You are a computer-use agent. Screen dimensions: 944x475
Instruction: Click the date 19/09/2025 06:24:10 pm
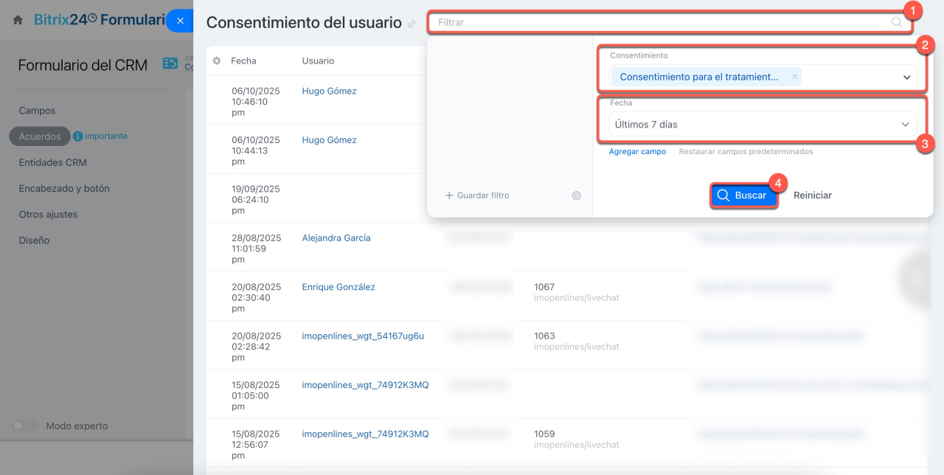pos(255,200)
